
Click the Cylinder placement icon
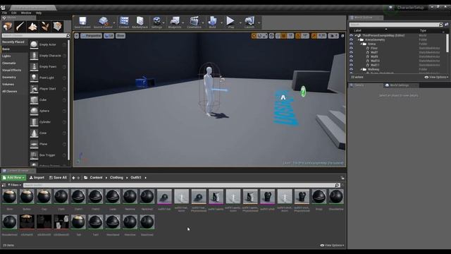click(34, 122)
